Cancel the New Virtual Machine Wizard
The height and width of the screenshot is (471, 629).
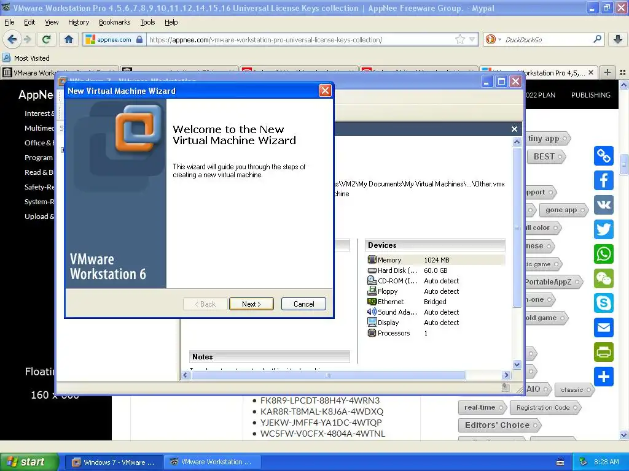click(303, 304)
